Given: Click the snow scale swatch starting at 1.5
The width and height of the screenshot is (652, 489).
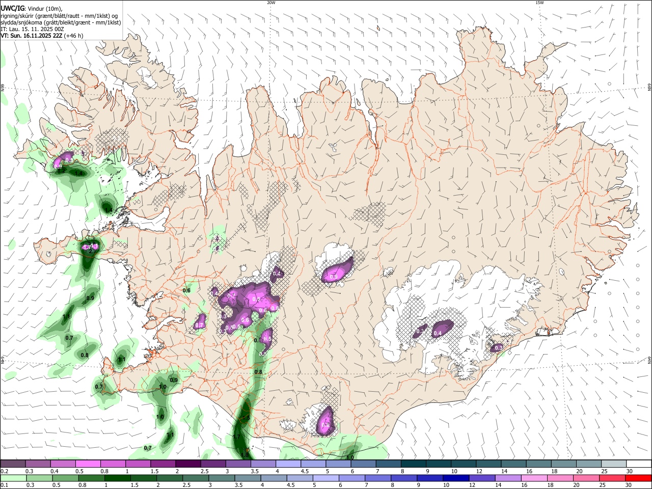Looking at the screenshot, I should (x=163, y=464).
